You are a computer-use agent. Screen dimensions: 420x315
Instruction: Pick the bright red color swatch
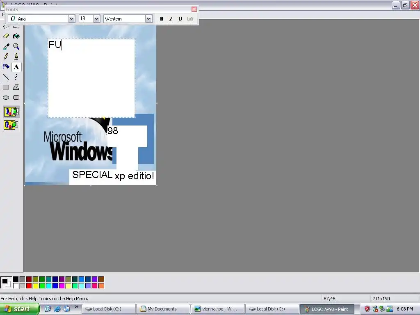[x=29, y=286]
